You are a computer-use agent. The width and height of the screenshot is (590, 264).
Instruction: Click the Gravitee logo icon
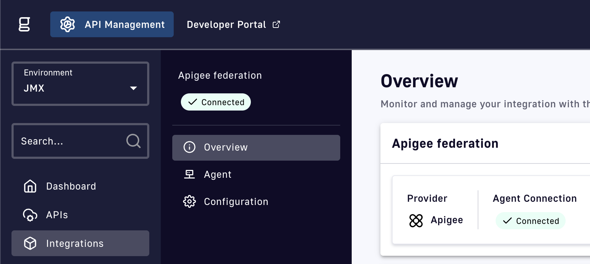pyautogui.click(x=24, y=24)
